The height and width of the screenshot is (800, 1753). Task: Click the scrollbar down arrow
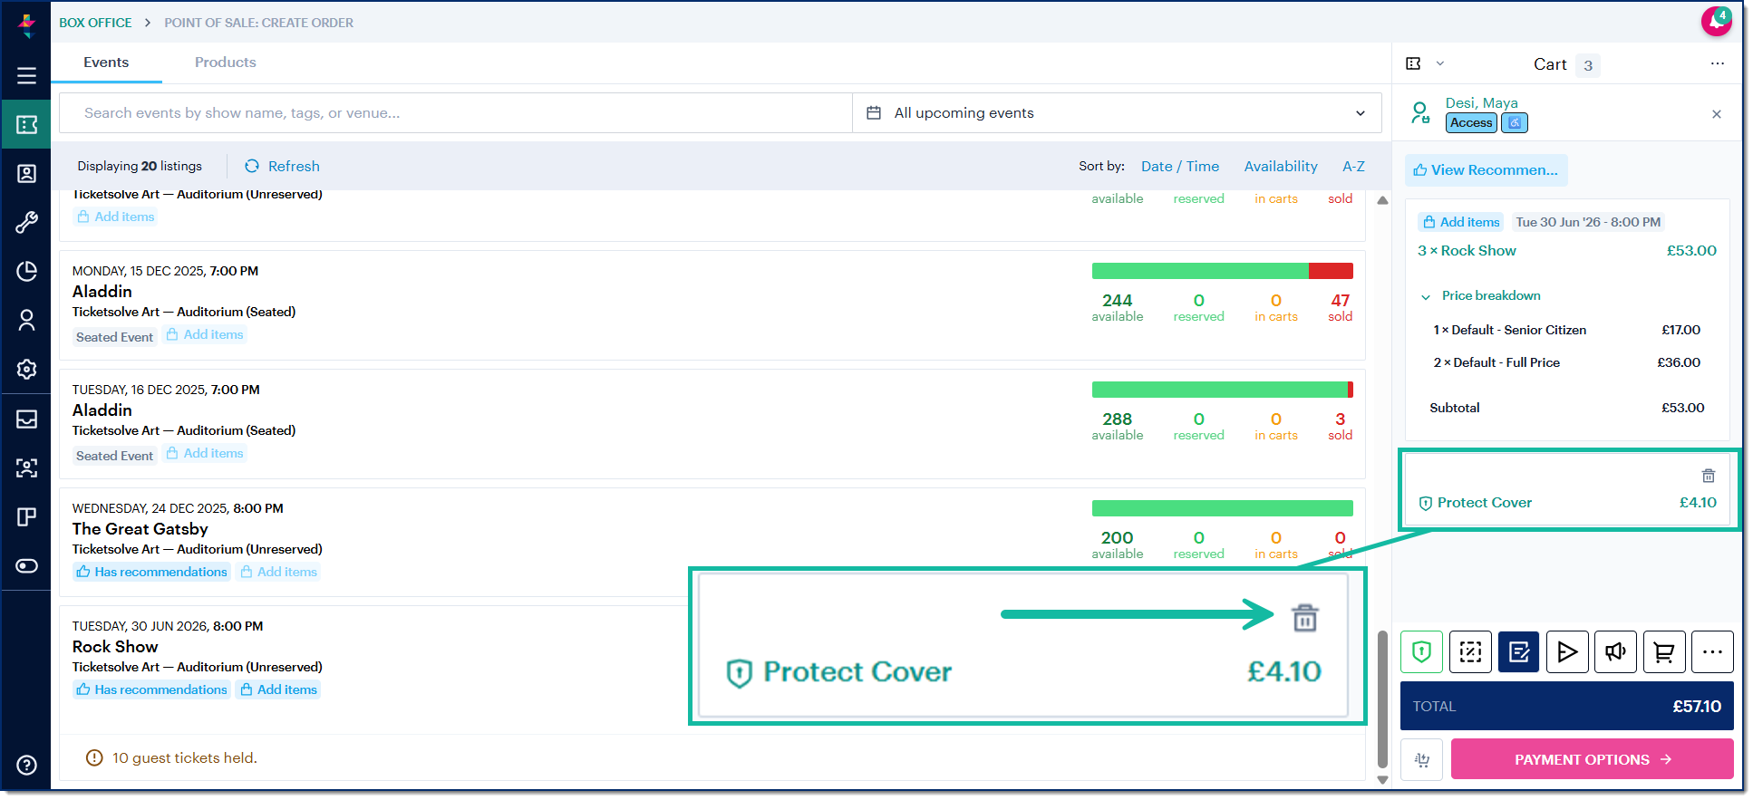[1382, 779]
